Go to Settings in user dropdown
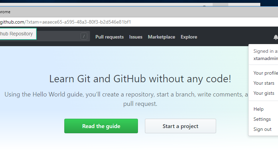The height and width of the screenshot is (152, 278). click(x=262, y=119)
